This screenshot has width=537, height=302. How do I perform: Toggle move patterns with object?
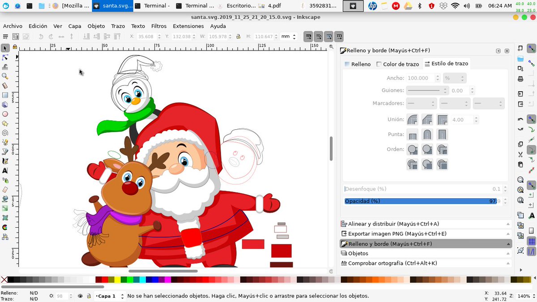coord(339,36)
